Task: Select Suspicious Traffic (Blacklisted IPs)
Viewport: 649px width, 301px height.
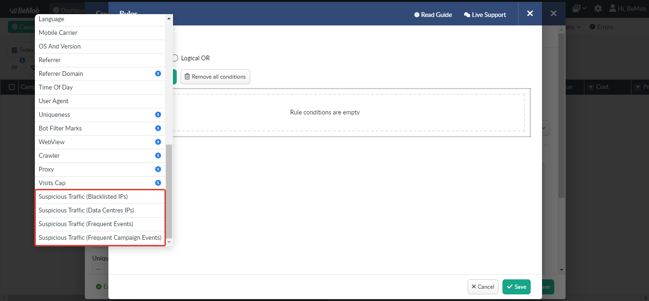Action: coord(100,197)
